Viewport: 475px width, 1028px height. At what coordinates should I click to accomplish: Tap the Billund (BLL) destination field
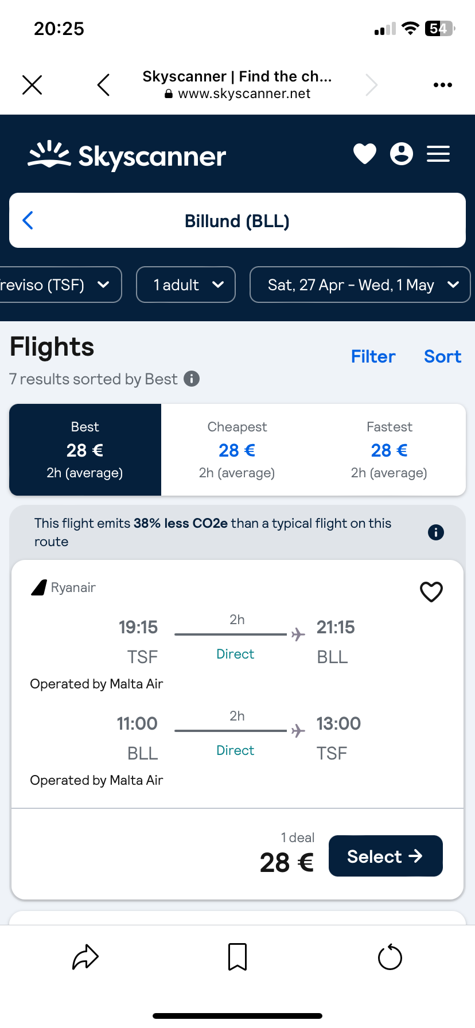[237, 220]
